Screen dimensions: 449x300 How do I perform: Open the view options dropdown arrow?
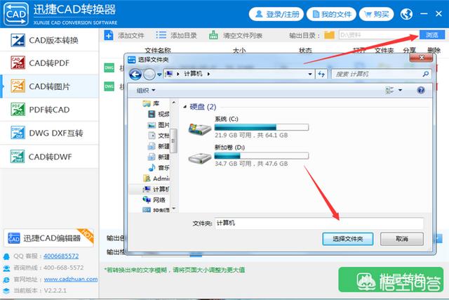400,91
